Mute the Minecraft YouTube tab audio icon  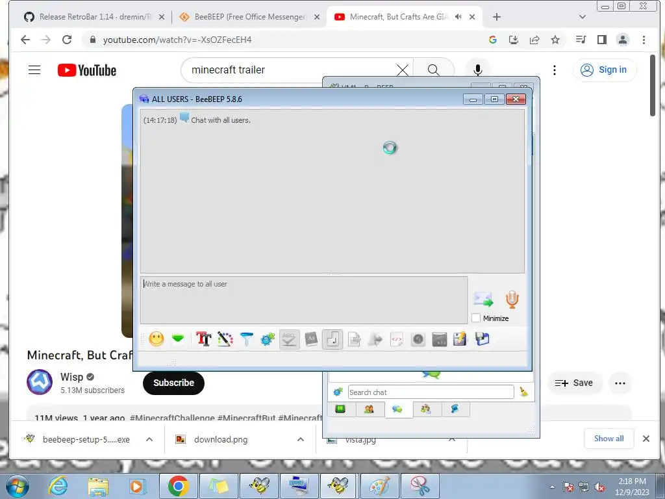point(458,17)
